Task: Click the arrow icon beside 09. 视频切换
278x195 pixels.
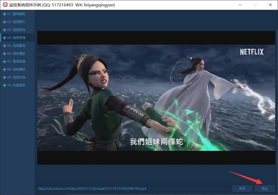Action: click(4, 77)
